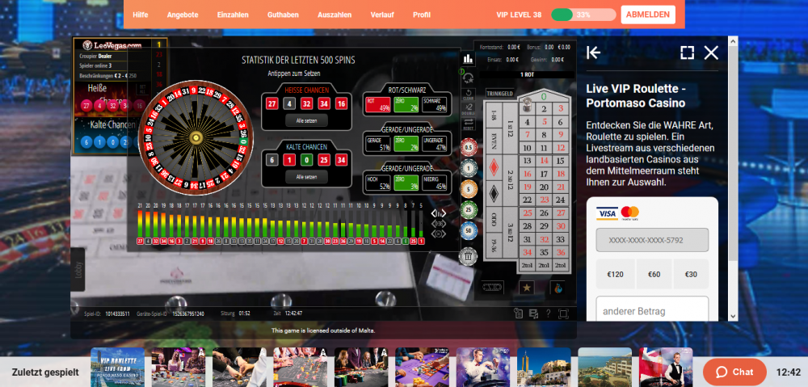Select the orange 5 chip
Image resolution: width=808 pixels, height=387 pixels.
469,188
